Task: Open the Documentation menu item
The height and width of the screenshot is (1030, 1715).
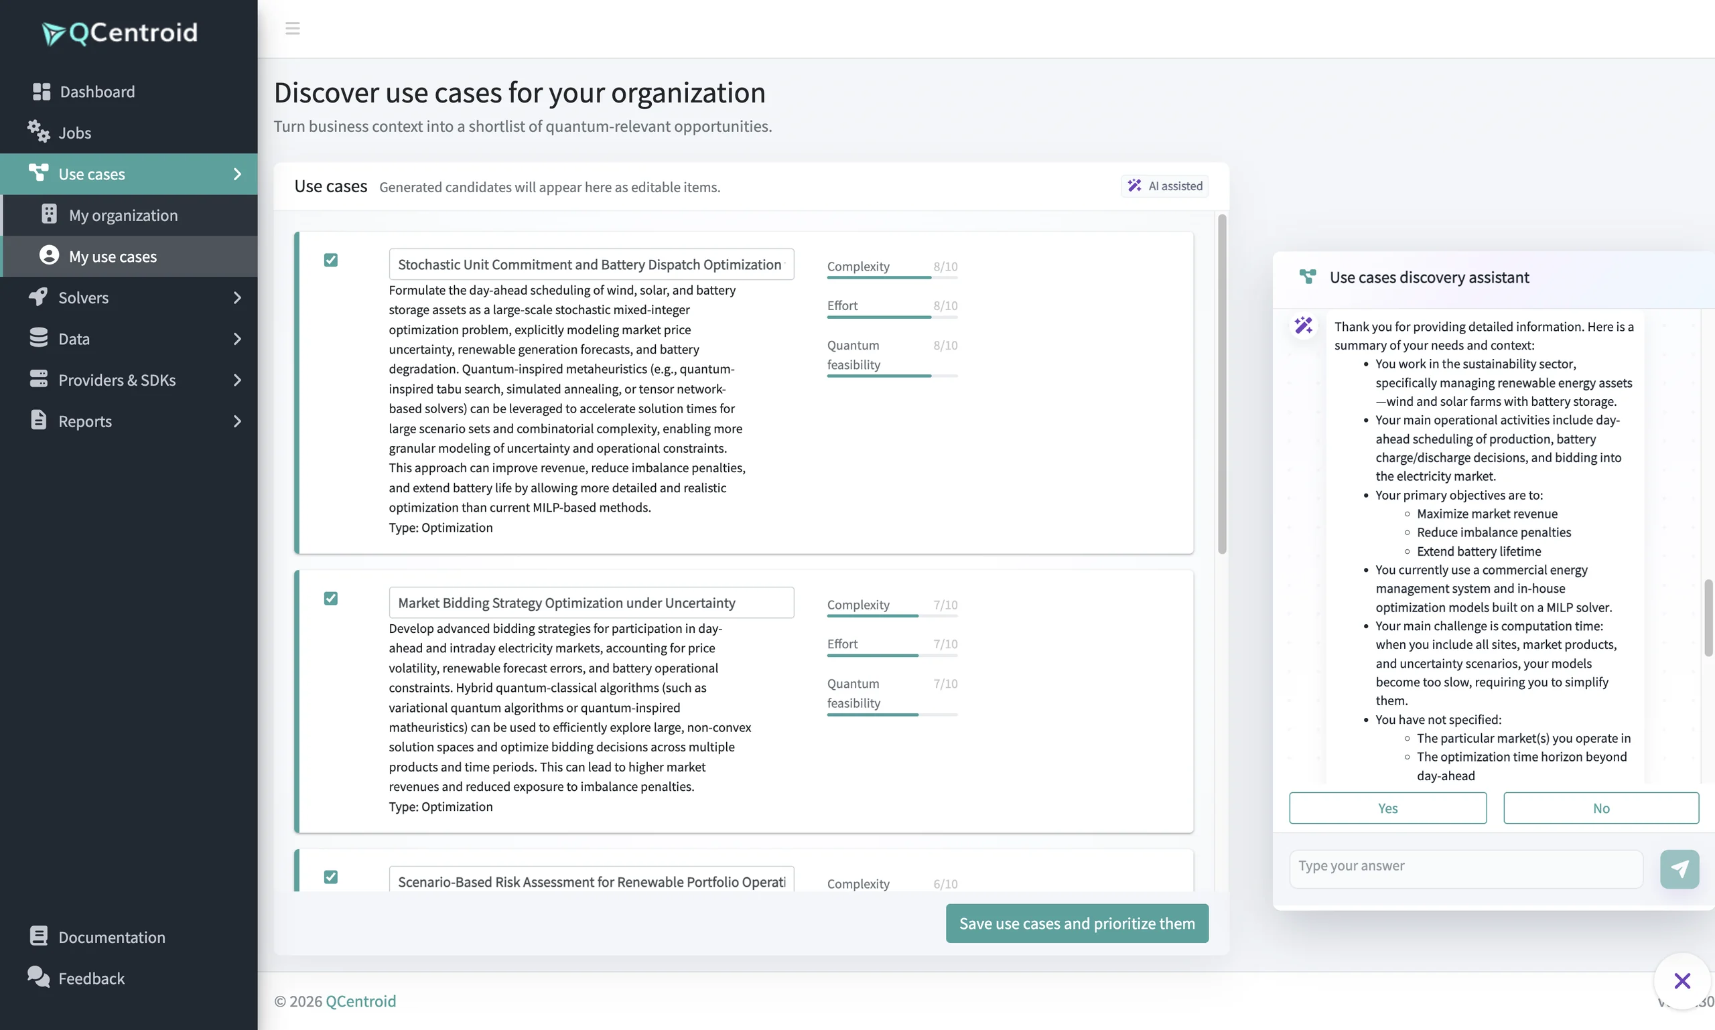Action: tap(129, 937)
